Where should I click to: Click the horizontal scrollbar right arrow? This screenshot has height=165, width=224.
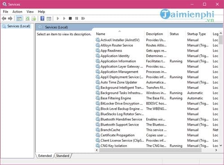coord(216,150)
